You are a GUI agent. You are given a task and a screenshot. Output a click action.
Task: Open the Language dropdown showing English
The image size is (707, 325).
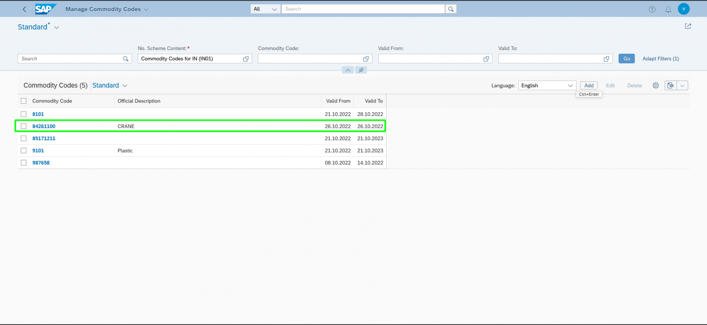coord(547,85)
